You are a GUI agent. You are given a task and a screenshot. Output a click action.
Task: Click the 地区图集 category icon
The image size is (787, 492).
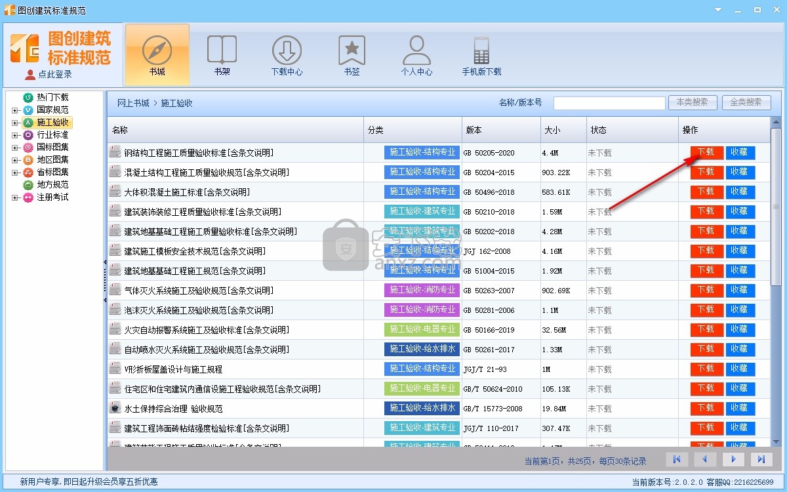click(x=28, y=159)
